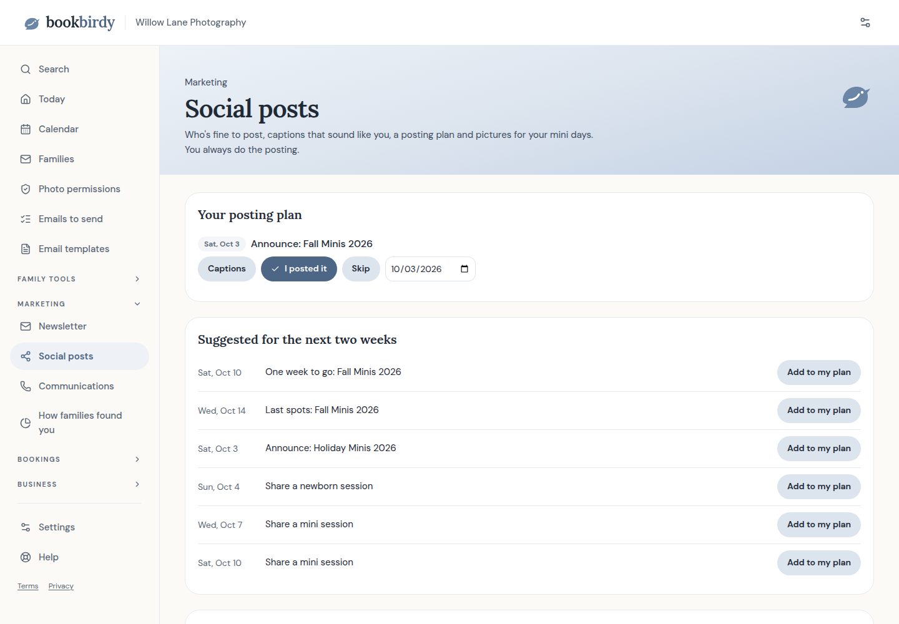Click the Emails to send checklist icon
899x624 pixels.
tap(26, 219)
